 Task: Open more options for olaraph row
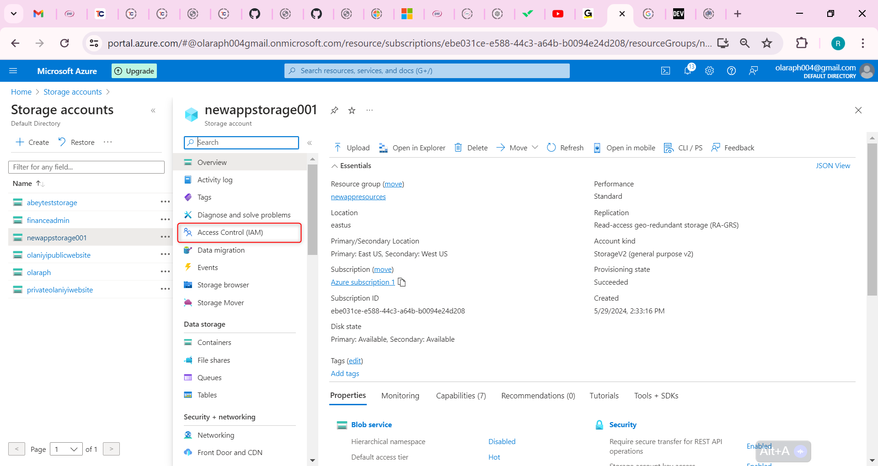pyautogui.click(x=165, y=272)
